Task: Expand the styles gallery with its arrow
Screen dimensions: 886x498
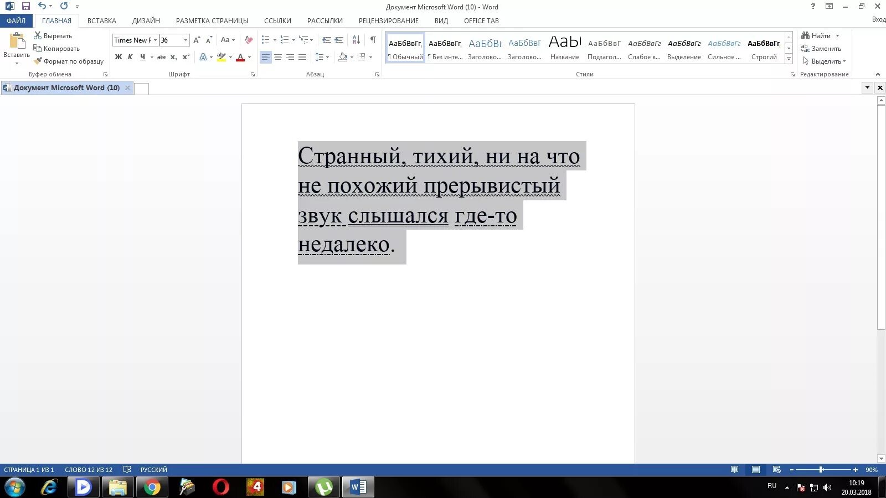Action: (789, 59)
